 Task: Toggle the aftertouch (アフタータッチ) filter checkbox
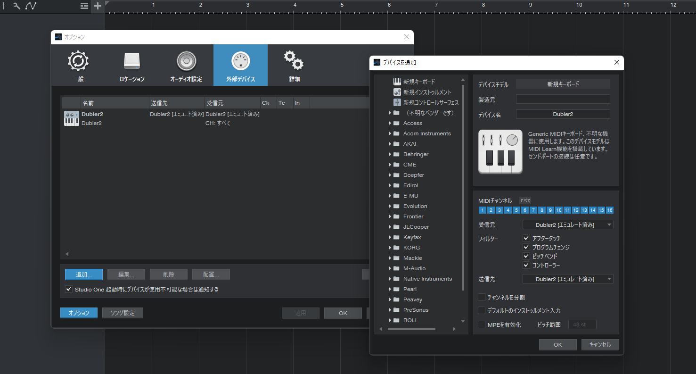(527, 238)
